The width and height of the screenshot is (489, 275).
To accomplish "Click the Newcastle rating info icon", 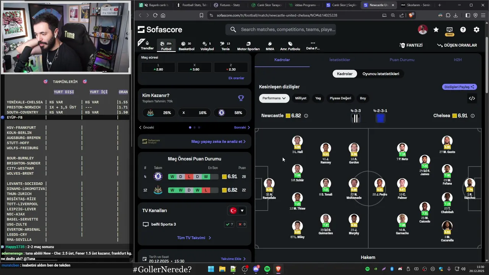I will [306, 116].
